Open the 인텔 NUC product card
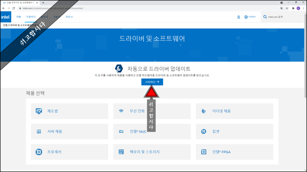 tap(152, 131)
